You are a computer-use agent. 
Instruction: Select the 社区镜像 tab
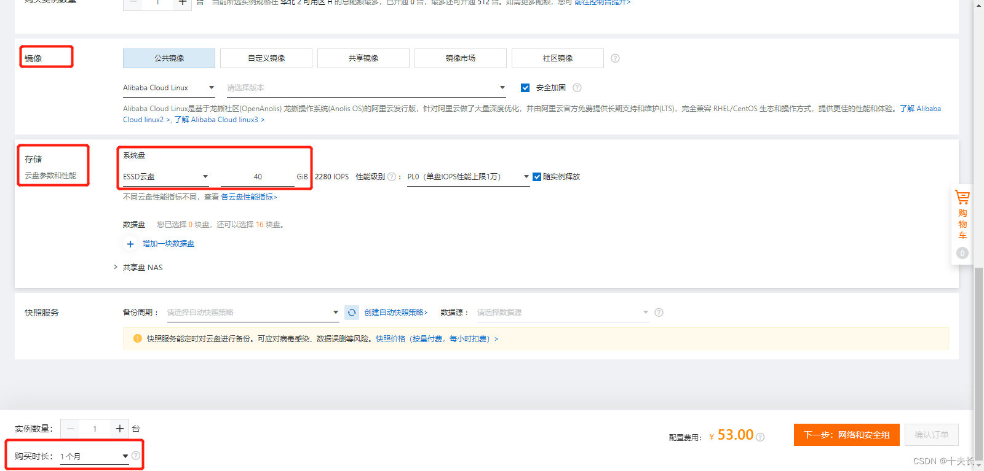pyautogui.click(x=558, y=58)
